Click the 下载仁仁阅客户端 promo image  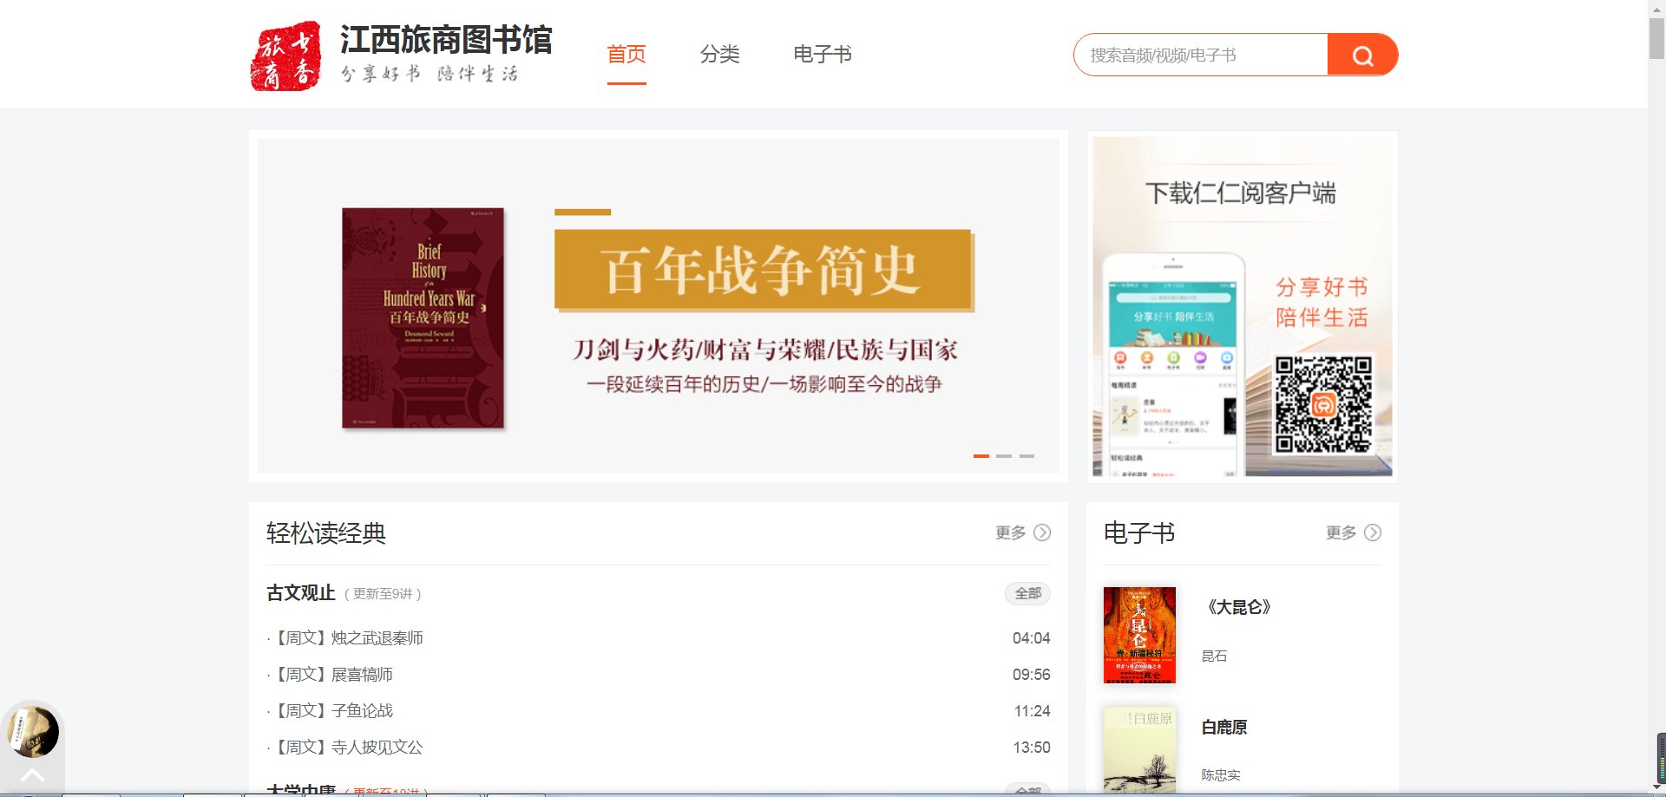(1242, 306)
